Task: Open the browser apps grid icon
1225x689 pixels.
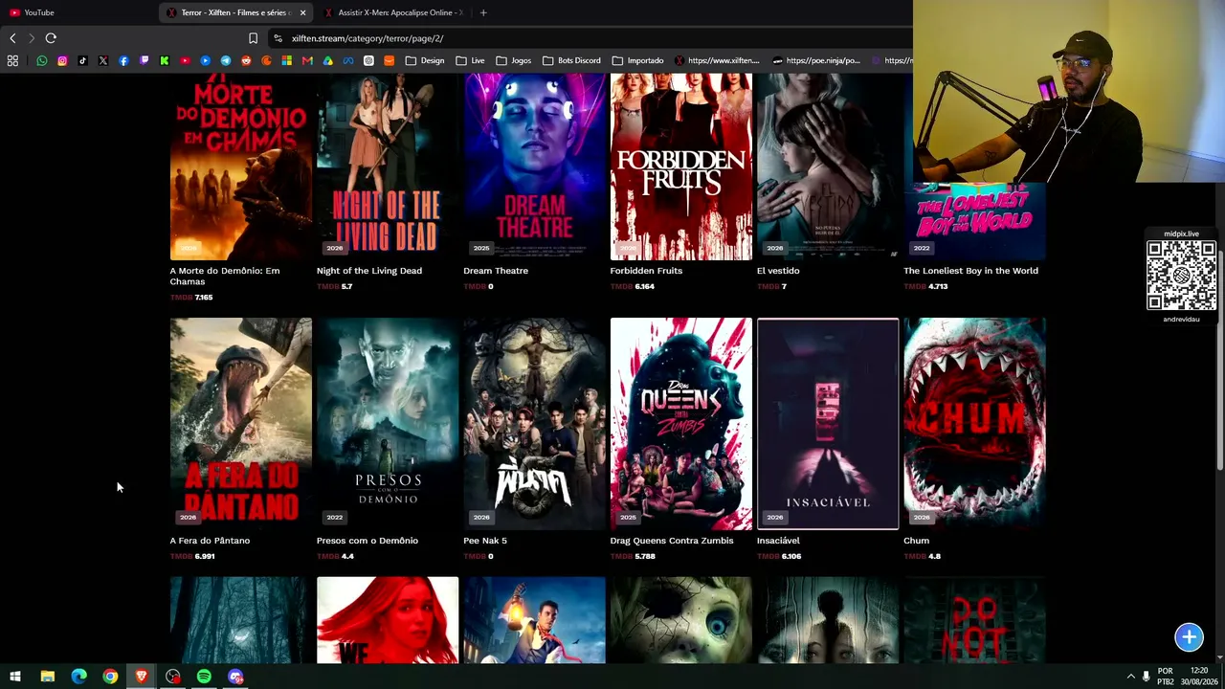Action: pos(12,60)
